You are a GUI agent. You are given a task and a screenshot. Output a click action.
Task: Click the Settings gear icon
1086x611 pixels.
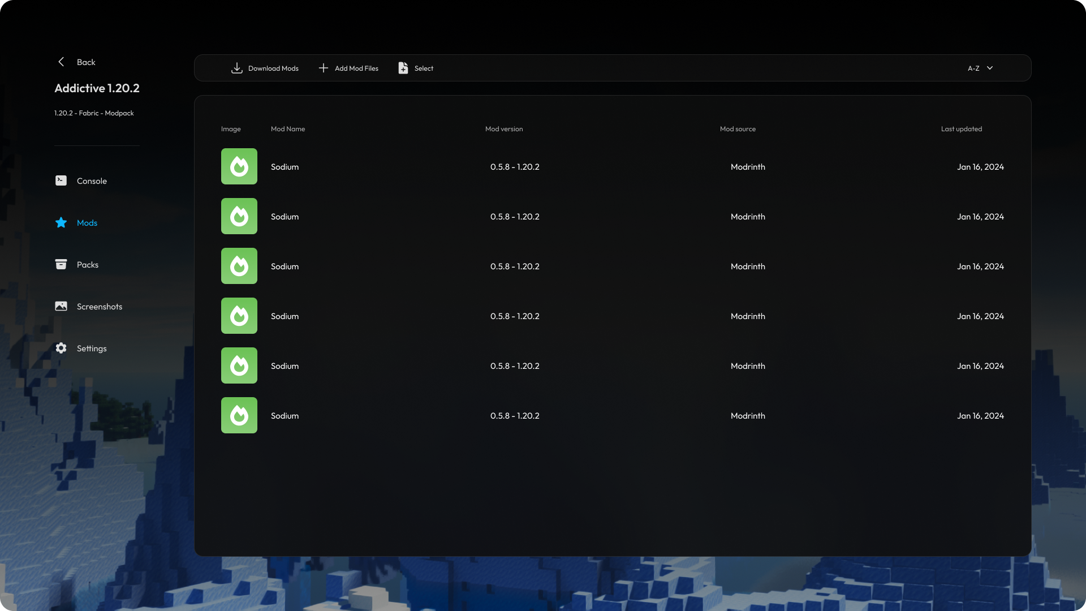pos(61,348)
